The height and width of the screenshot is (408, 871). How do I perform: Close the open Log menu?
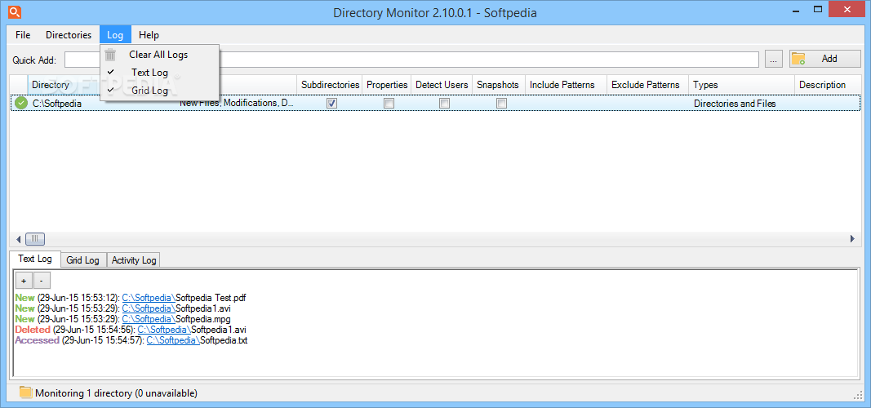[x=115, y=35]
